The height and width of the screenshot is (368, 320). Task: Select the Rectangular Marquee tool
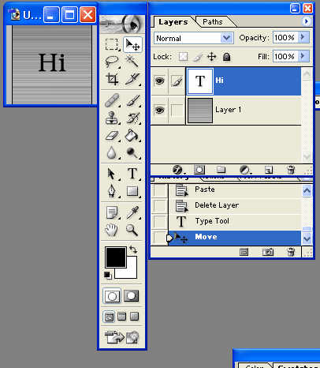[x=112, y=44]
